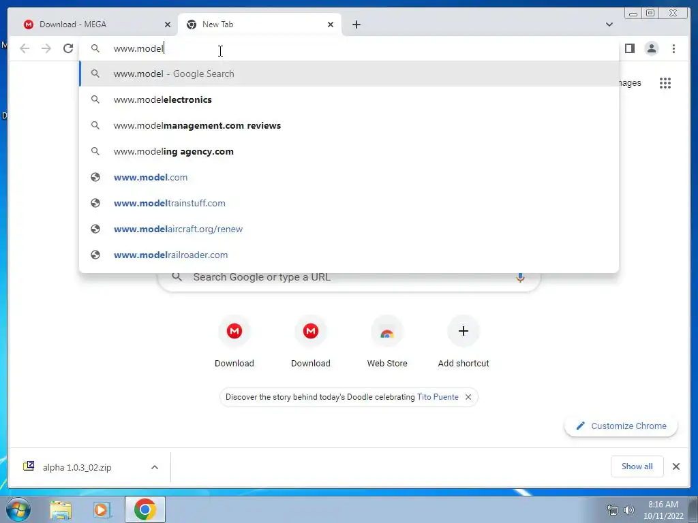Click the taskbar clock 8:16 AM

(x=663, y=505)
